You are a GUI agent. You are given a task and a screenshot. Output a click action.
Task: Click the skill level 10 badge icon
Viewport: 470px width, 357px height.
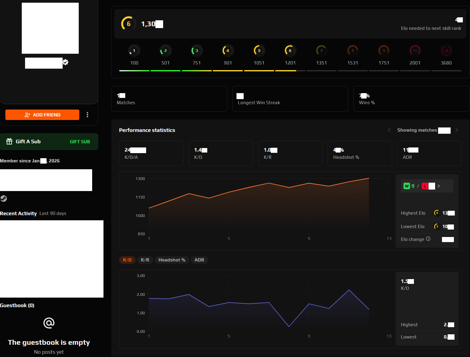coord(415,50)
